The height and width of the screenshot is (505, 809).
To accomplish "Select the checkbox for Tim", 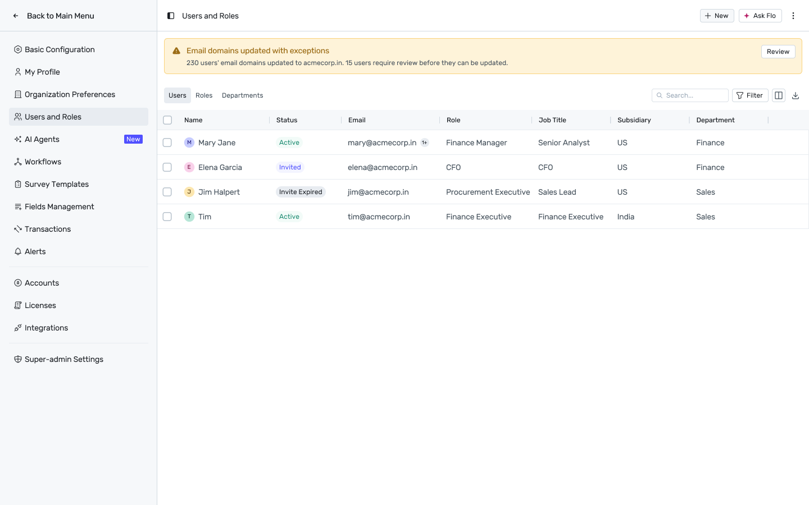I will tap(167, 217).
